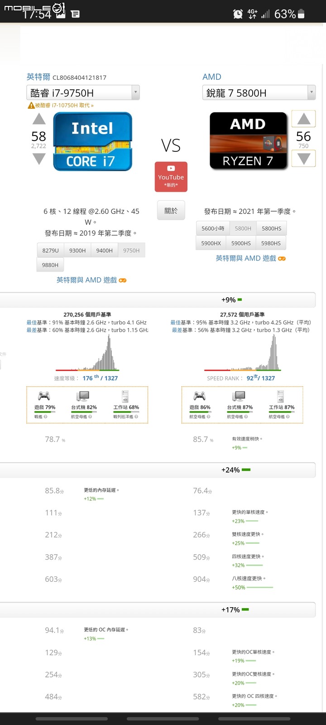Click the AMD workstation 87% icon
Screen dimensions: 326x725
281,396
